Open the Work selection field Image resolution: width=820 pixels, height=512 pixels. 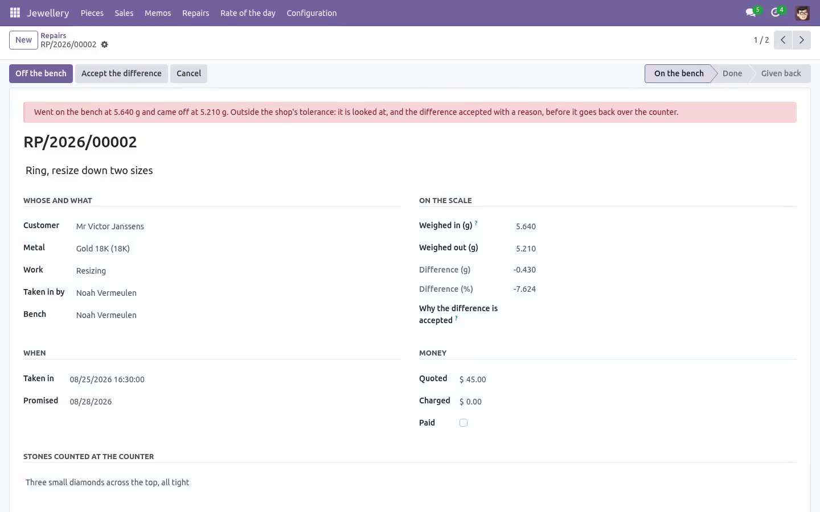point(237,271)
